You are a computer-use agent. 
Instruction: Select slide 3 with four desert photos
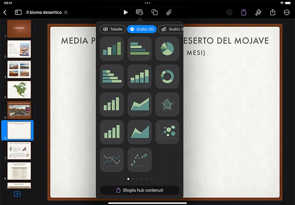tap(19, 69)
